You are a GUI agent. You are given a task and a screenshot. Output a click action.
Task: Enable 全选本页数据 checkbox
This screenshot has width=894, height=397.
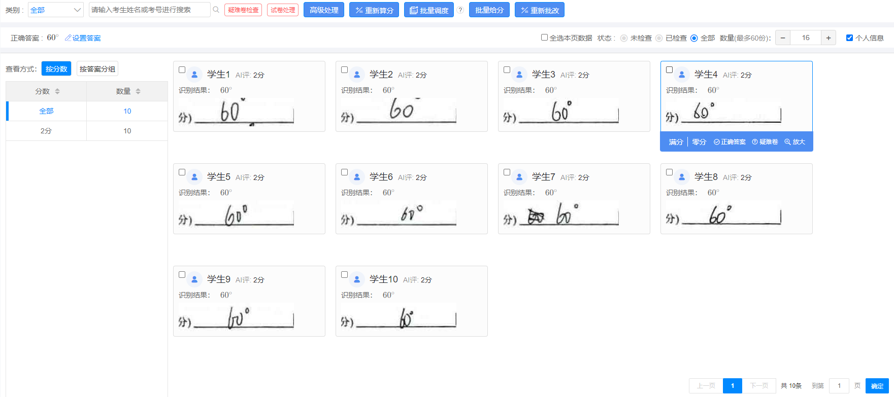click(544, 38)
